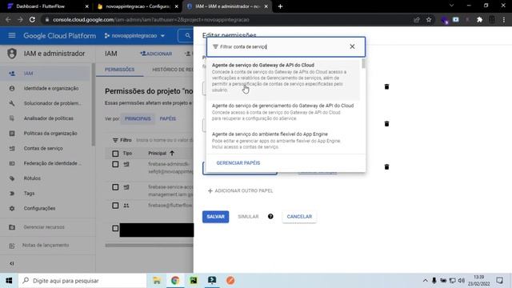Click ADICIONAR OUTRO PAPEL
The height and width of the screenshot is (288, 512).
pyautogui.click(x=240, y=190)
